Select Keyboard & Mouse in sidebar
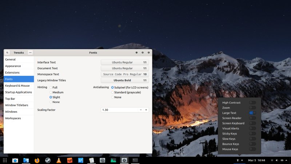This screenshot has width=291, height=164. [17, 86]
